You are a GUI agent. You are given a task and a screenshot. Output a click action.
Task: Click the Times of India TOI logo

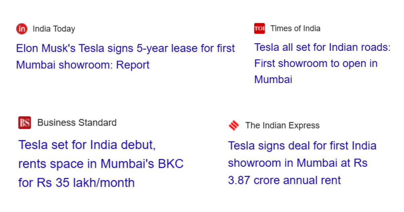pyautogui.click(x=260, y=29)
